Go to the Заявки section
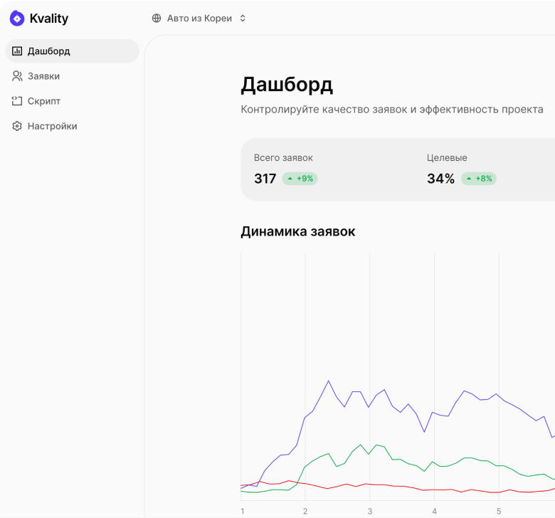Screen dimensions: 555x518 (x=72, y=76)
